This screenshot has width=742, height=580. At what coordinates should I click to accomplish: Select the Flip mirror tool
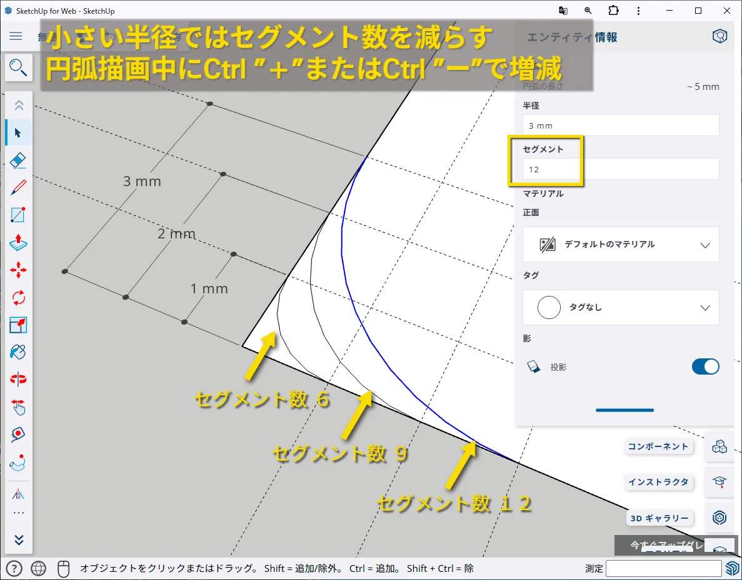(x=18, y=494)
